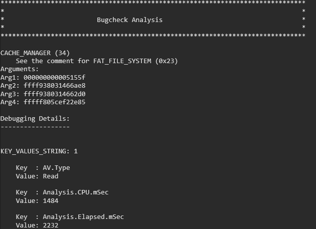
Task: Click the CACHE_MANAGER (34) bugcheck line
Action: (x=35, y=53)
